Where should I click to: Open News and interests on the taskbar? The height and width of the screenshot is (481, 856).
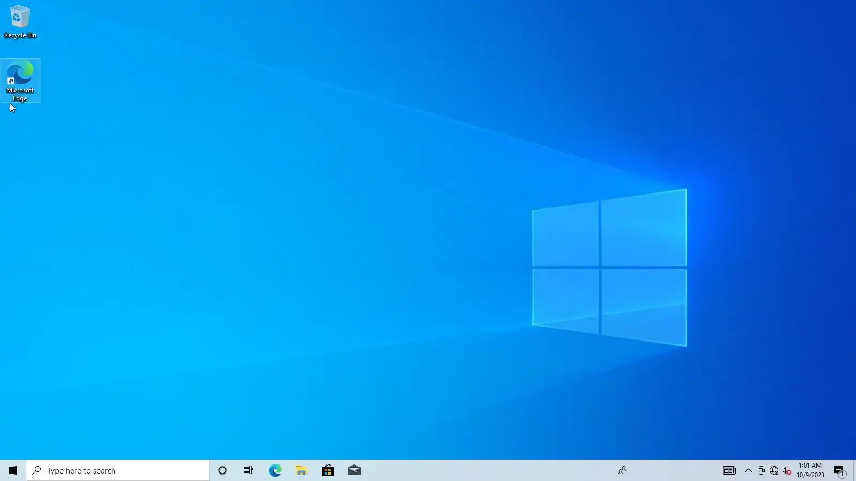pyautogui.click(x=729, y=470)
